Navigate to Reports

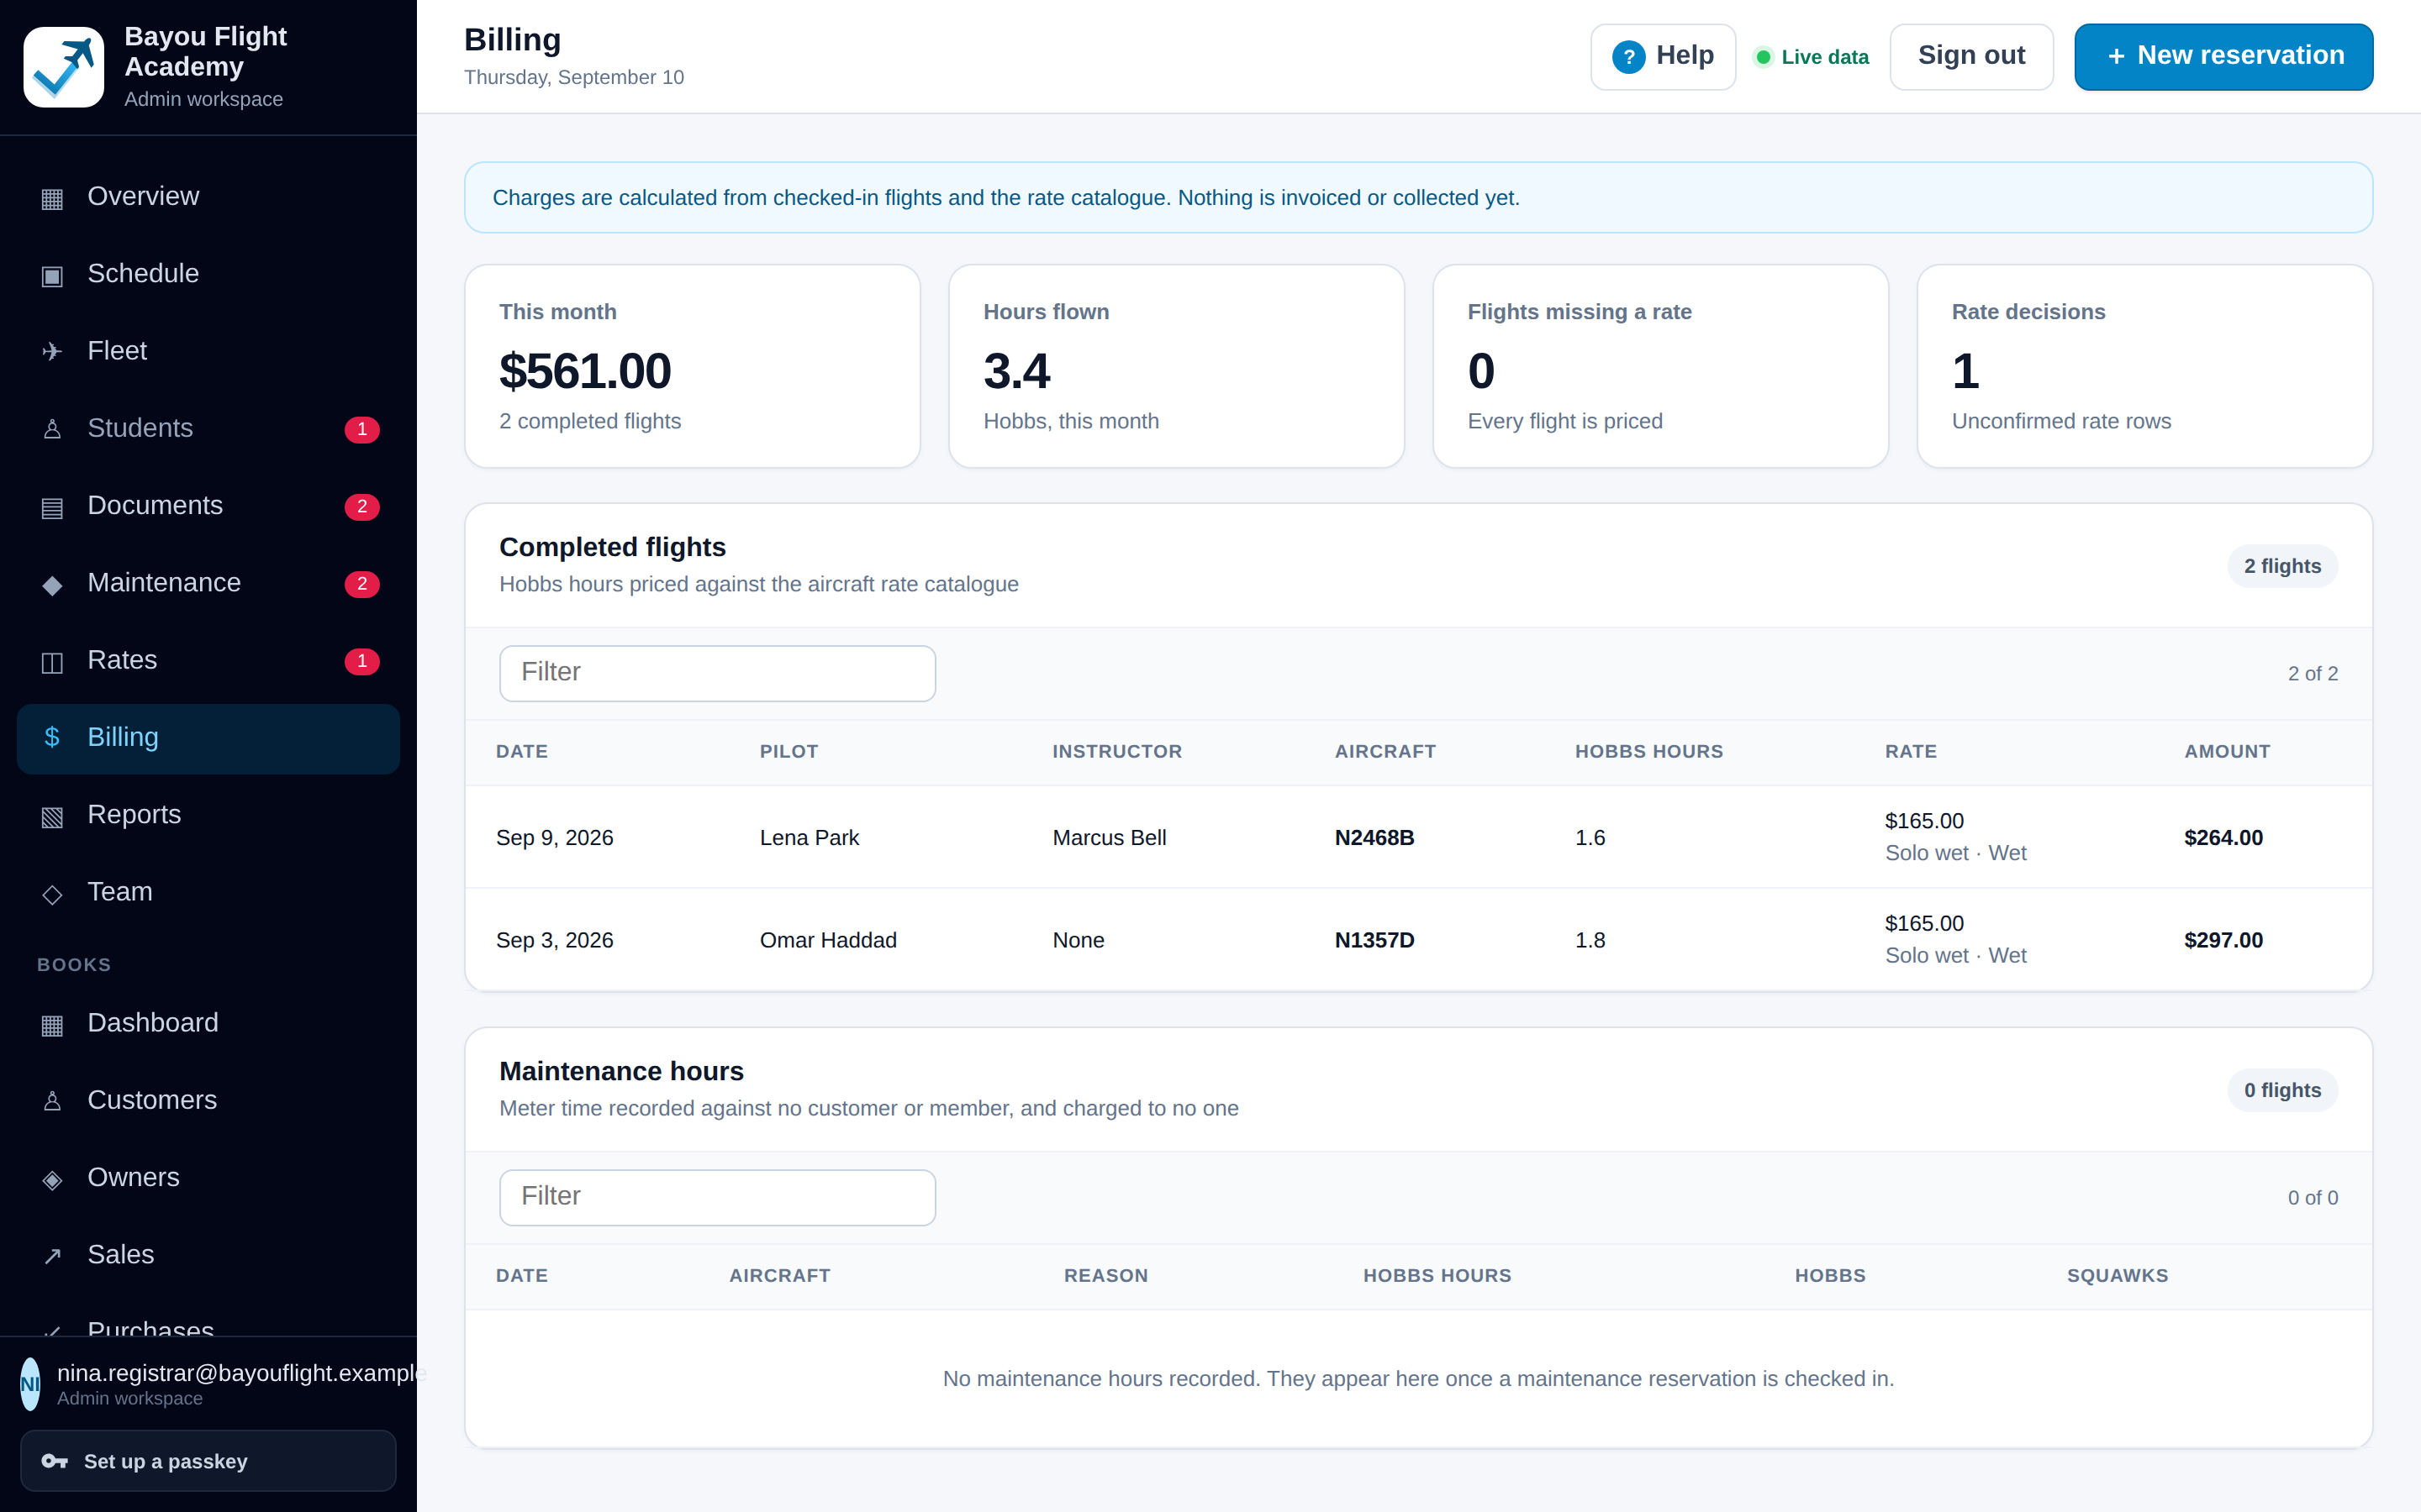click(x=208, y=815)
